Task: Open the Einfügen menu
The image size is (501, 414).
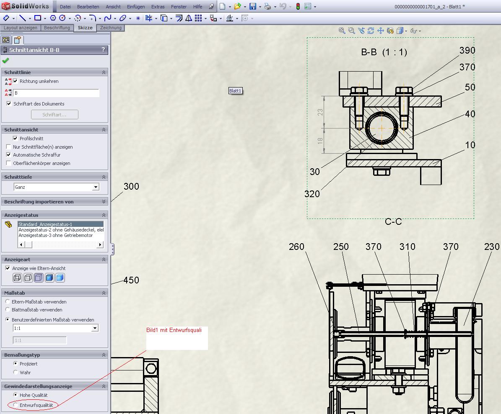Action: [135, 7]
